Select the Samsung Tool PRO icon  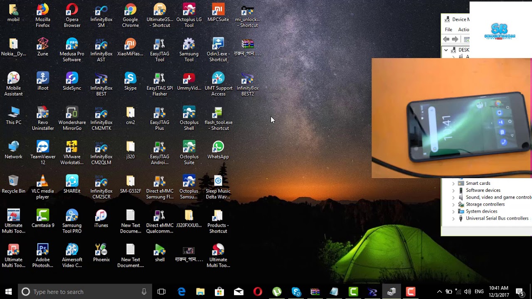tap(72, 222)
